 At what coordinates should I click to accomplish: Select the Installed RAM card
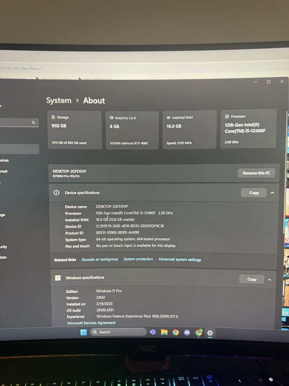[190, 130]
